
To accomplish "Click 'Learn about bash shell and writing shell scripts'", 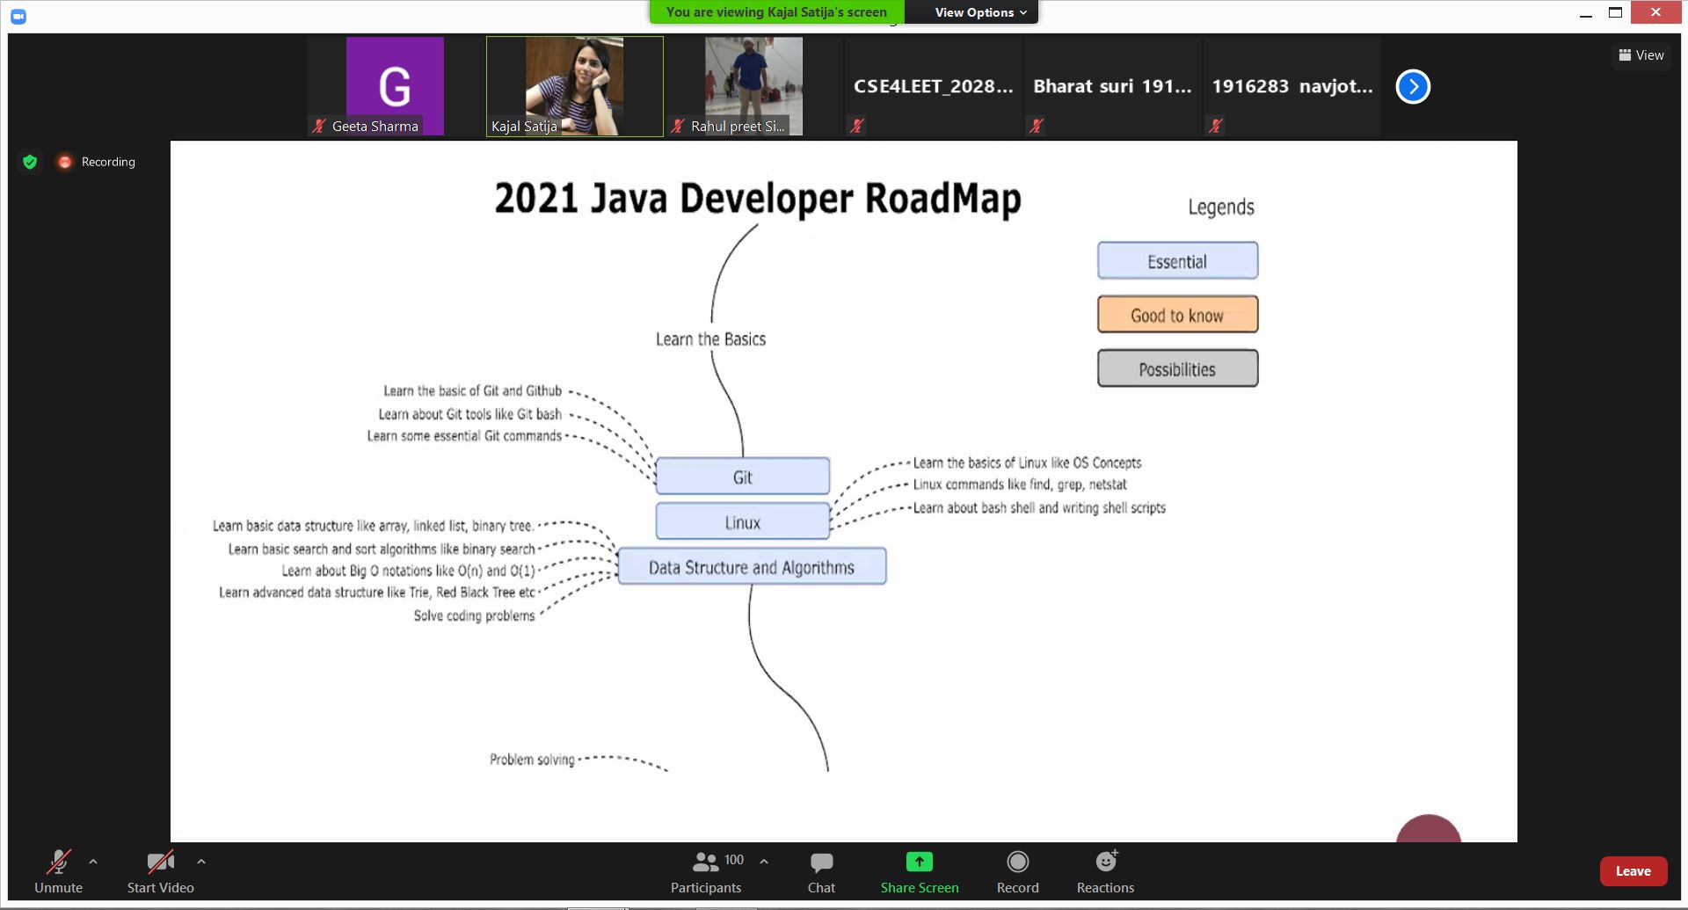I will 1039,508.
